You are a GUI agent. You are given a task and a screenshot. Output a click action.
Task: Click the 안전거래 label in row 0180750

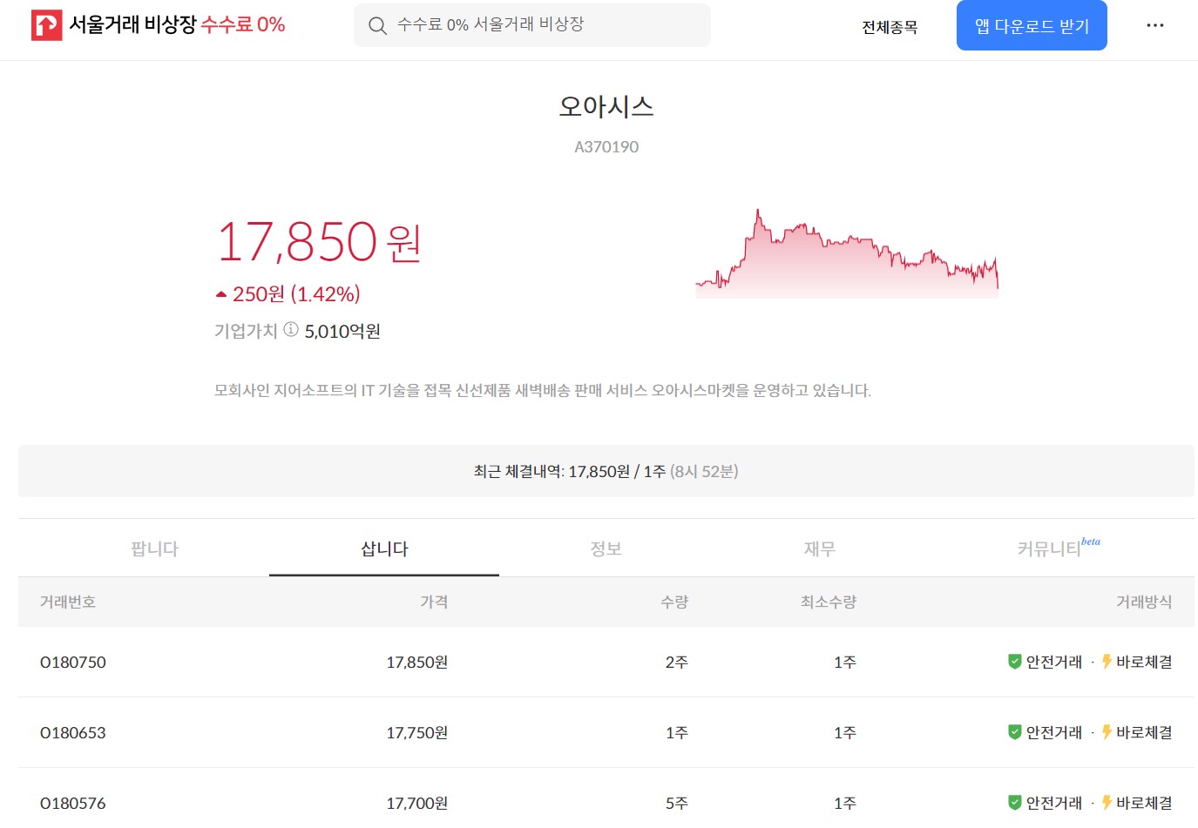[1054, 662]
